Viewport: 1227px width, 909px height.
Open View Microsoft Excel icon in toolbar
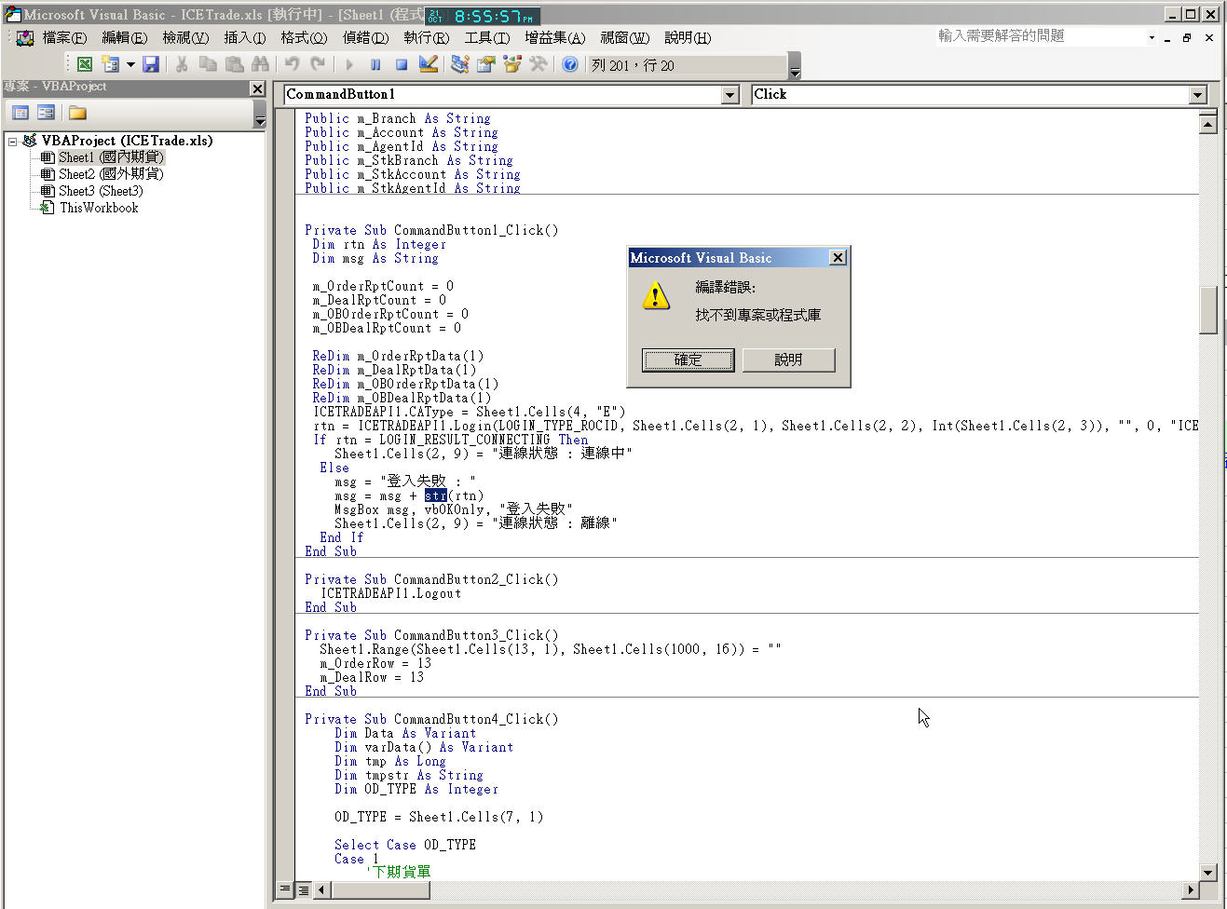click(85, 64)
